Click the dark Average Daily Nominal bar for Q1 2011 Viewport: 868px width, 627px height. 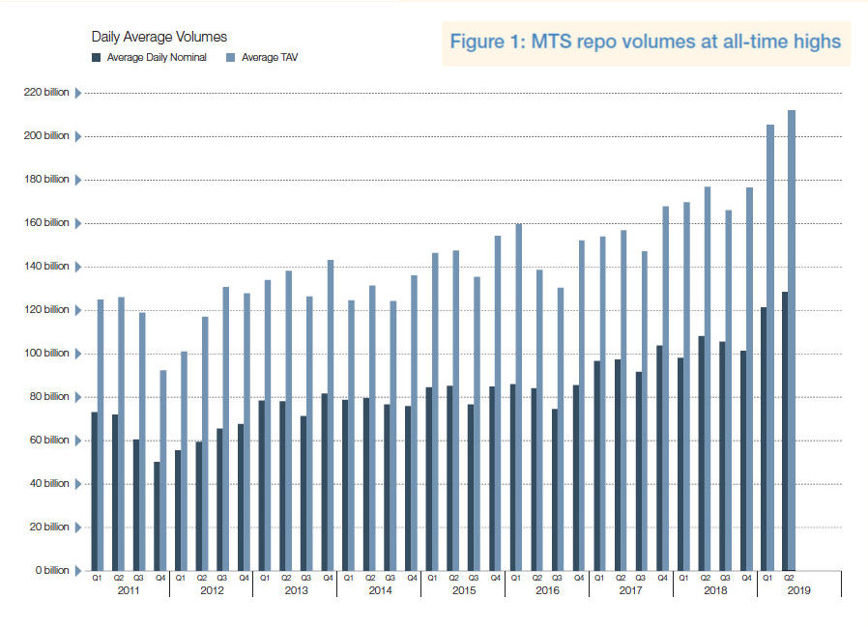(x=95, y=492)
